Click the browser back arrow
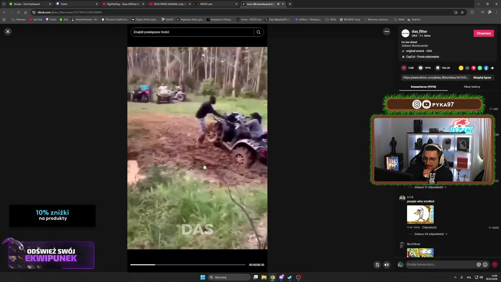Screen dimensions: 501x282 click(4, 12)
